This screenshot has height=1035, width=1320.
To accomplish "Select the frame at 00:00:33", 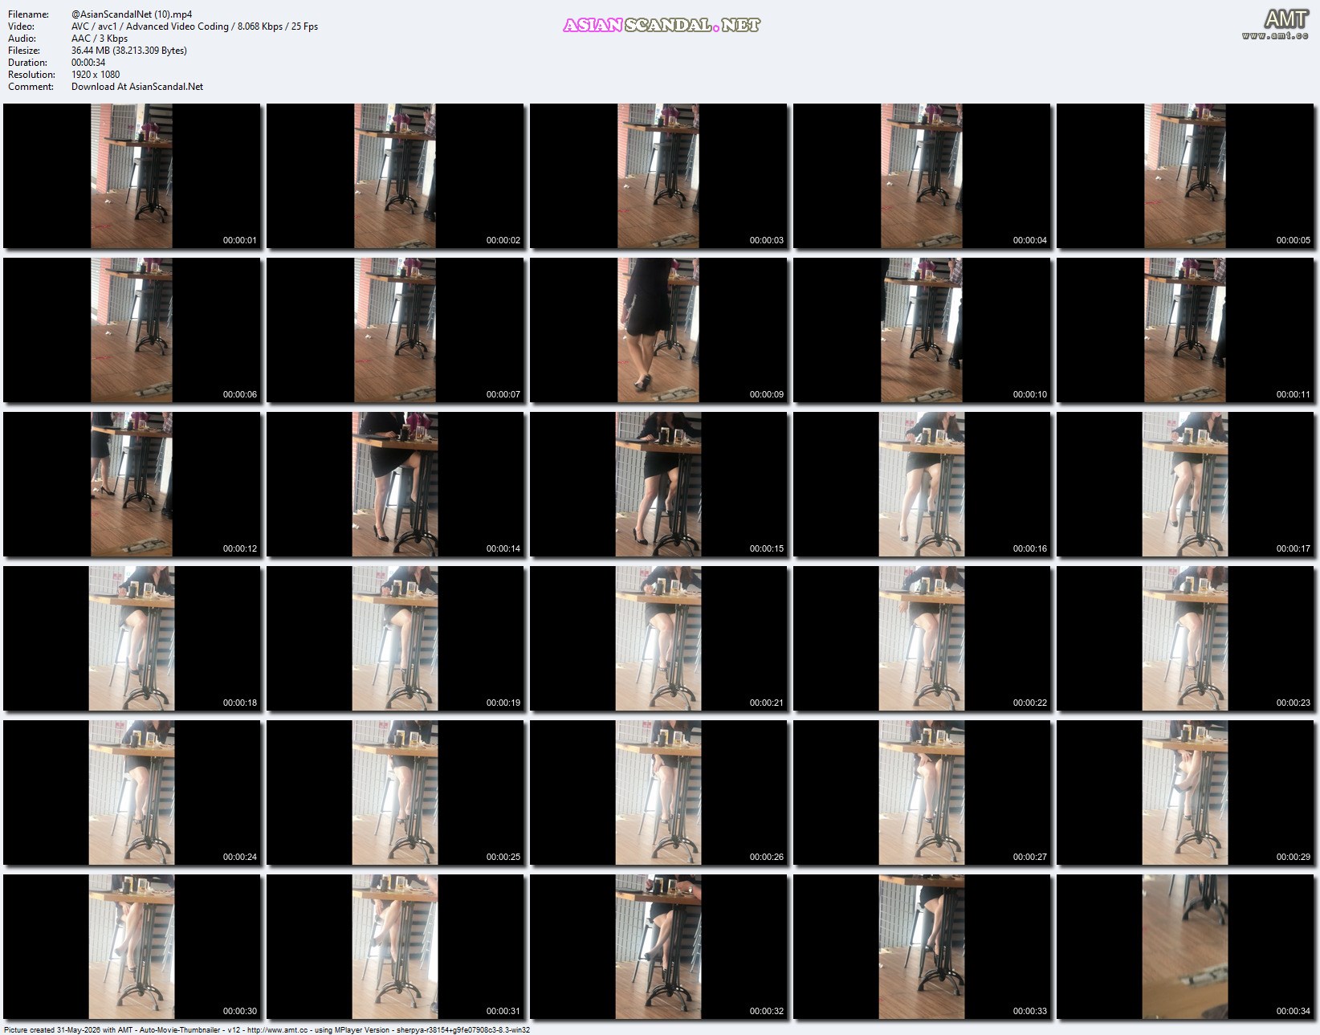I will [922, 947].
